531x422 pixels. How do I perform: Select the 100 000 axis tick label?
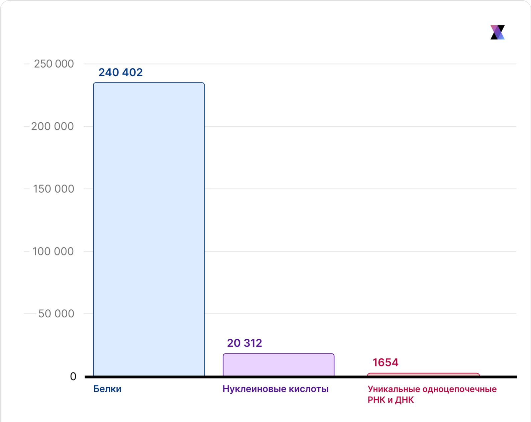(53, 251)
